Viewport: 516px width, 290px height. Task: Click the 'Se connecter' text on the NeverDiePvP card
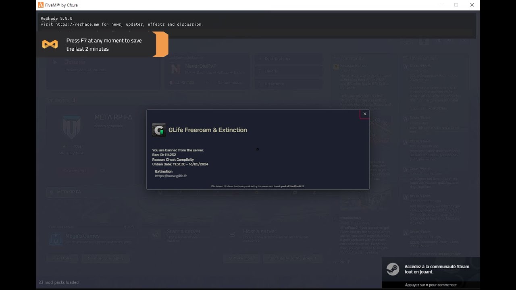click(230, 83)
